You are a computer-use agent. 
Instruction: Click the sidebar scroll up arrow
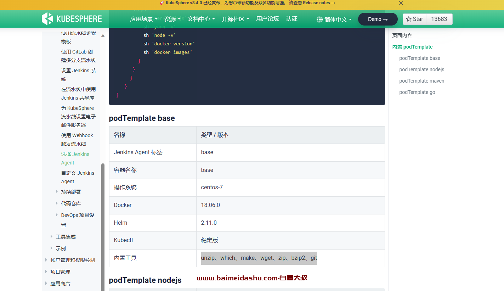(103, 35)
